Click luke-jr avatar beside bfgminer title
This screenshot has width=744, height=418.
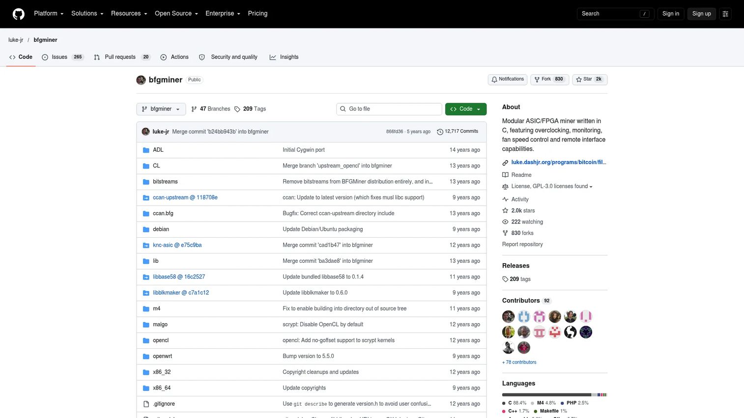point(141,80)
